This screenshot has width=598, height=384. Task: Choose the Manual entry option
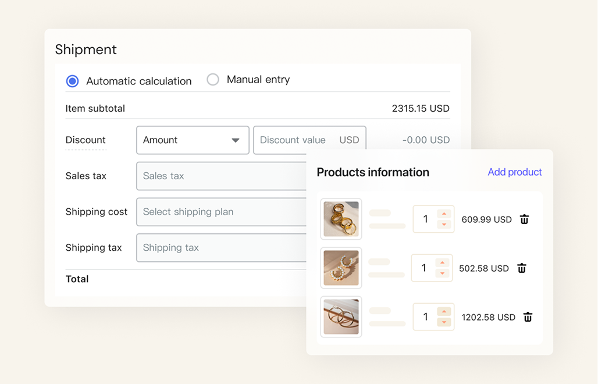[213, 79]
